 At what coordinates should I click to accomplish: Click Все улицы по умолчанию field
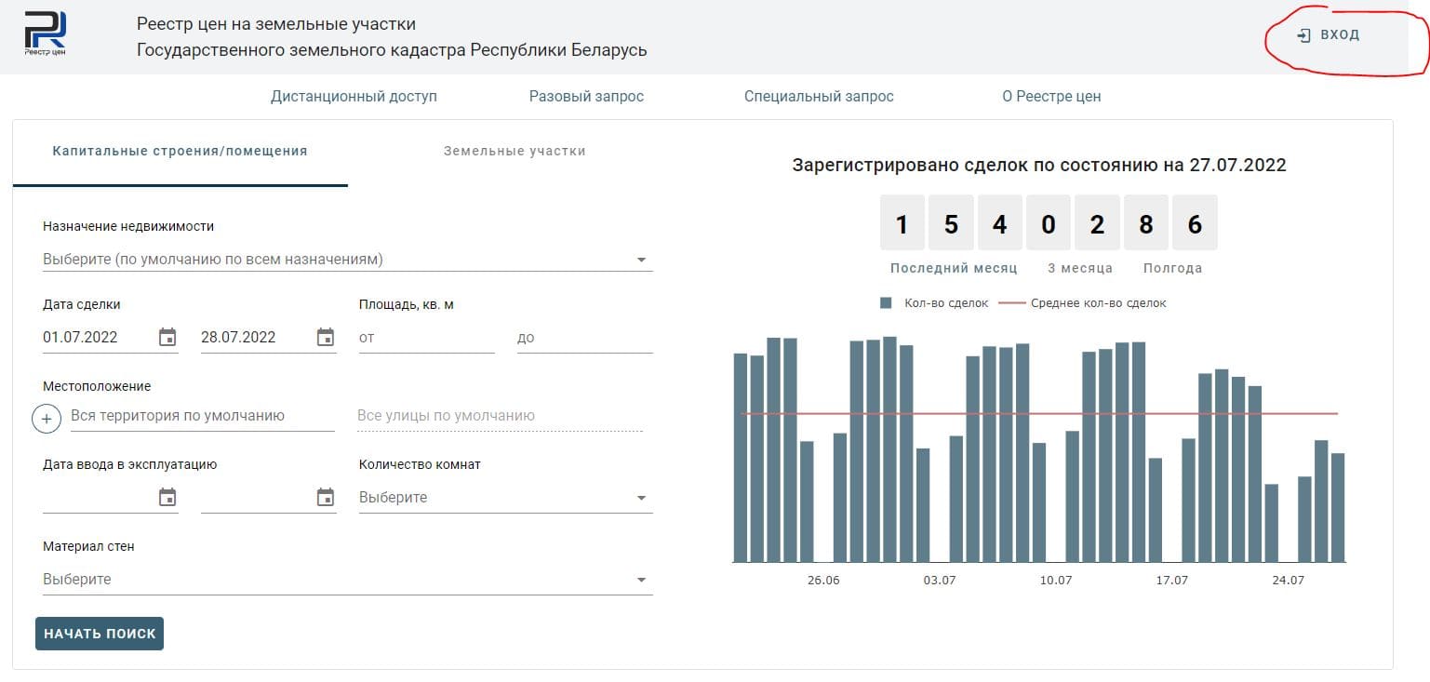pos(500,416)
